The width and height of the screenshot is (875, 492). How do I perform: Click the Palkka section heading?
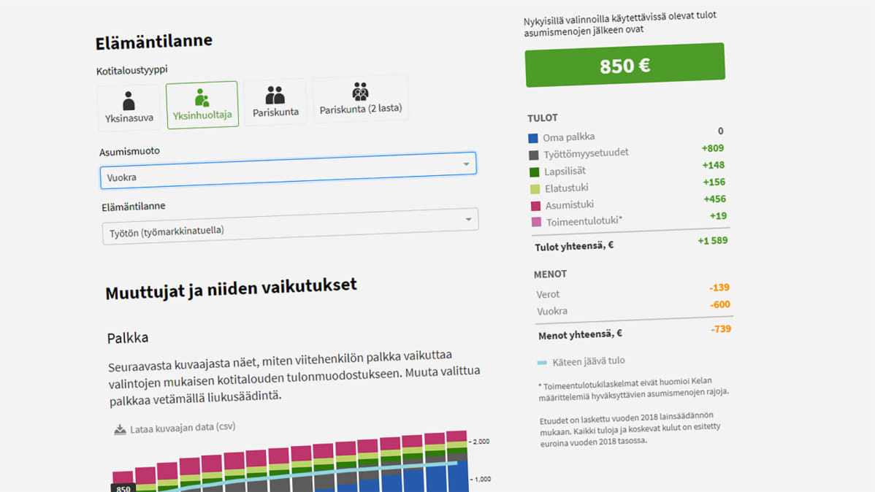pyautogui.click(x=128, y=338)
